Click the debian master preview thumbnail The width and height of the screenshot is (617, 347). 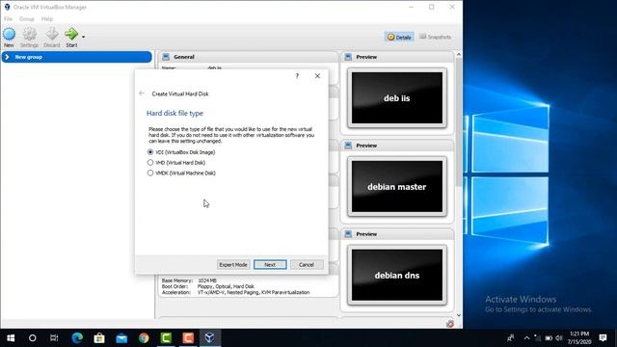click(x=397, y=186)
